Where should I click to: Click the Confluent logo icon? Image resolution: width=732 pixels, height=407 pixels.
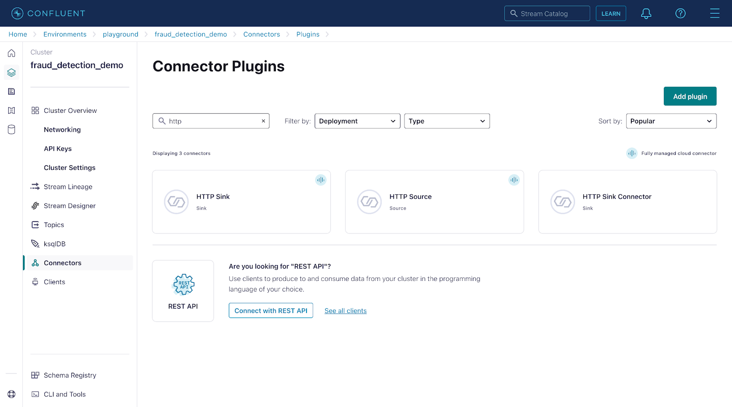coord(17,13)
